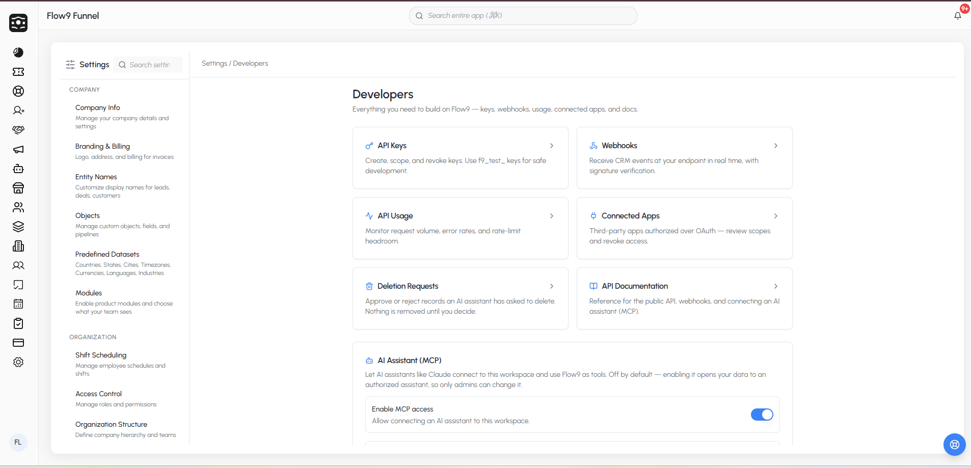The height and width of the screenshot is (468, 971).
Task: Click the pulse icon on API Usage card
Action: click(369, 216)
